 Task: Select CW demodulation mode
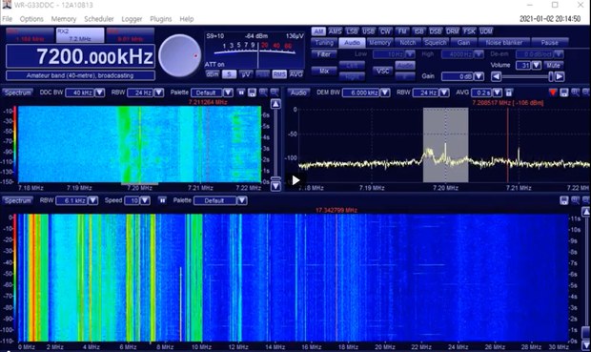[x=385, y=31]
